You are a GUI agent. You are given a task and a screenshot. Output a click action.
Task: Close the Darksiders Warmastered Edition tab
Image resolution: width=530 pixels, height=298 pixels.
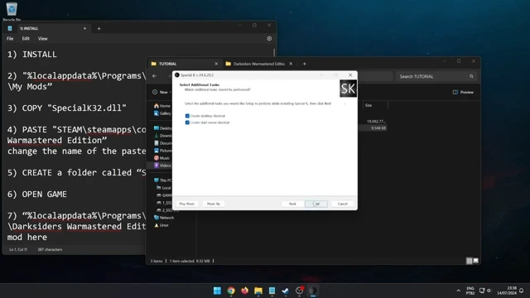(x=291, y=64)
